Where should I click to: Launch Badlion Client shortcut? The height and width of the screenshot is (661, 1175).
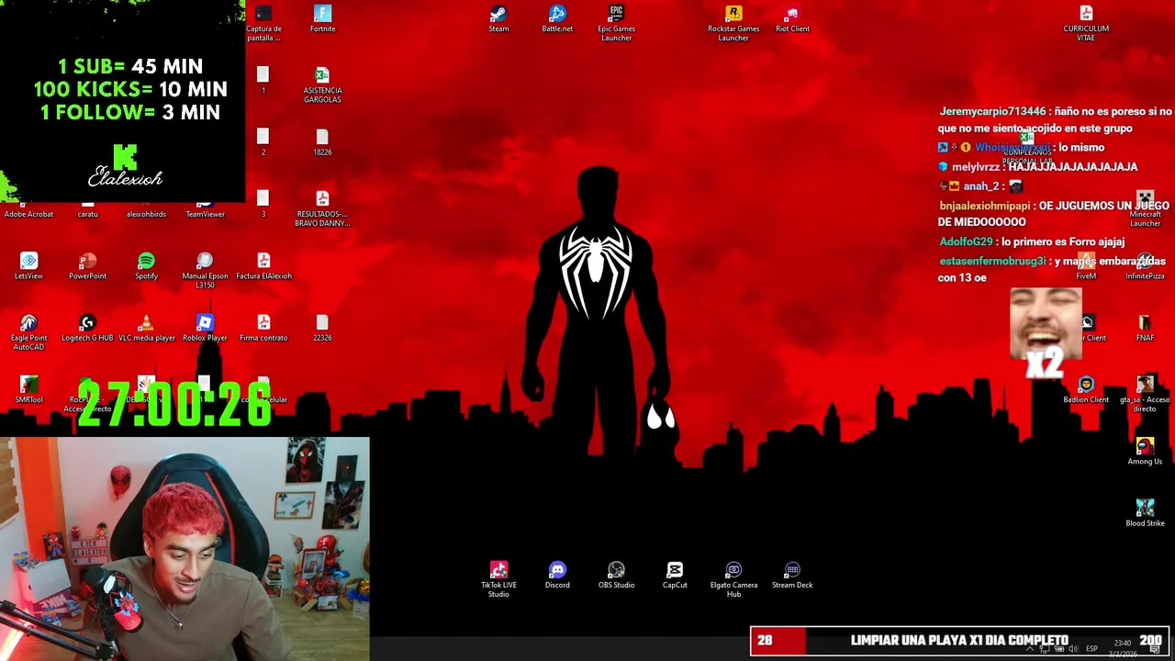(x=1086, y=389)
